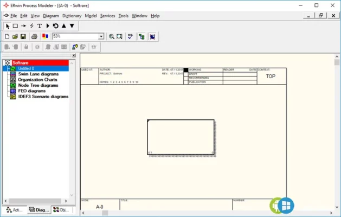Image resolution: width=341 pixels, height=217 pixels.
Task: Open the Diagram menu
Action: (x=51, y=16)
